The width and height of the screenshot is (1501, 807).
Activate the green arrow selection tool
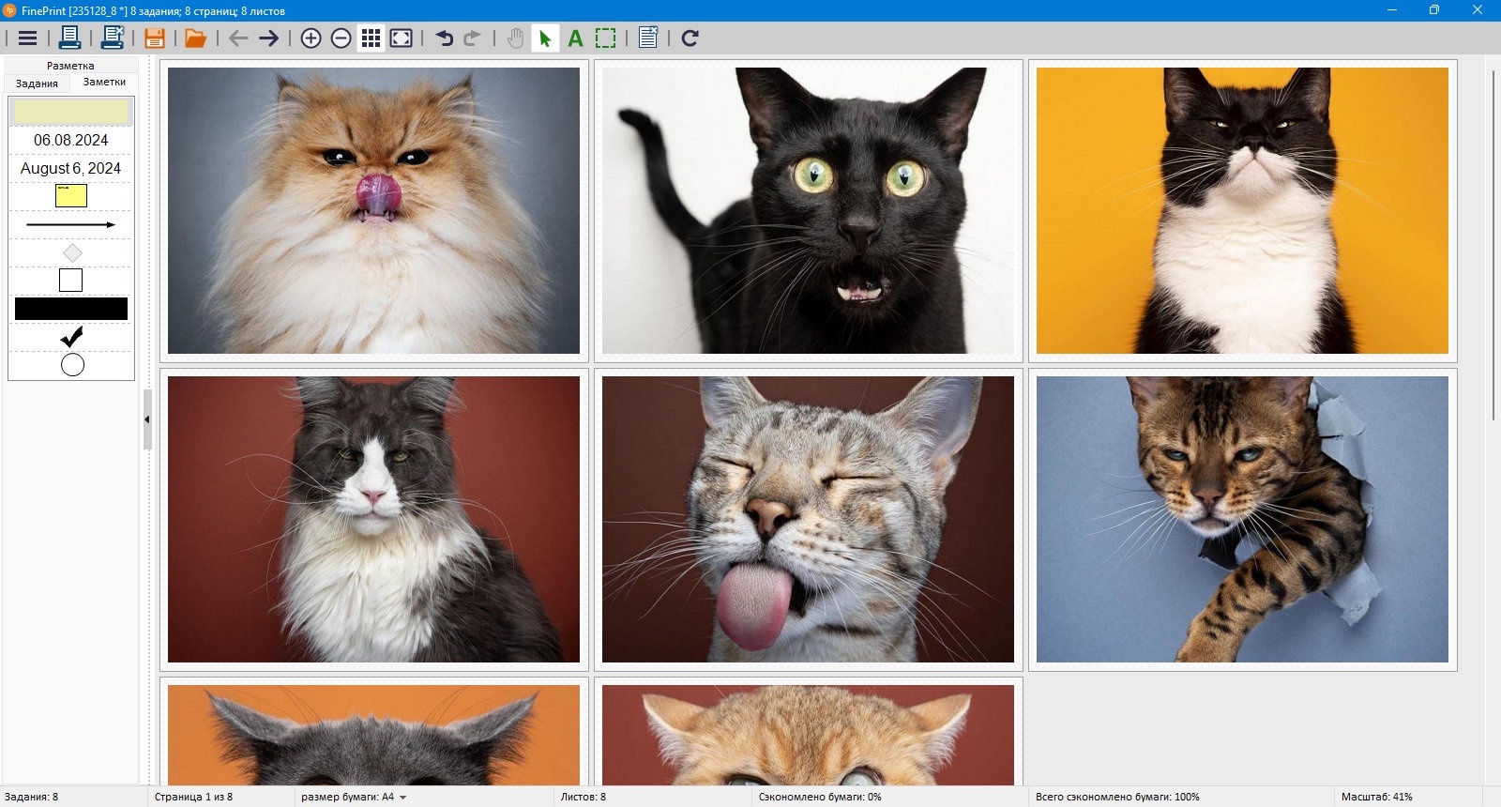[x=545, y=38]
